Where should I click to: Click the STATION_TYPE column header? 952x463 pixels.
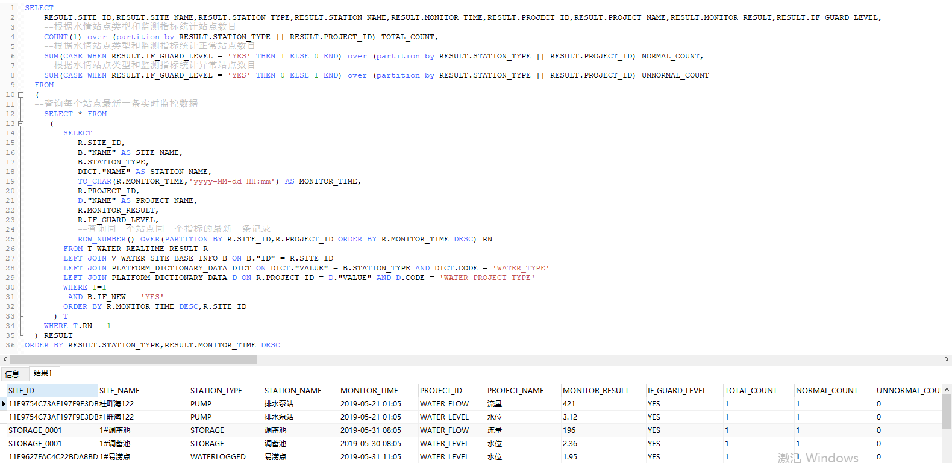click(226, 390)
